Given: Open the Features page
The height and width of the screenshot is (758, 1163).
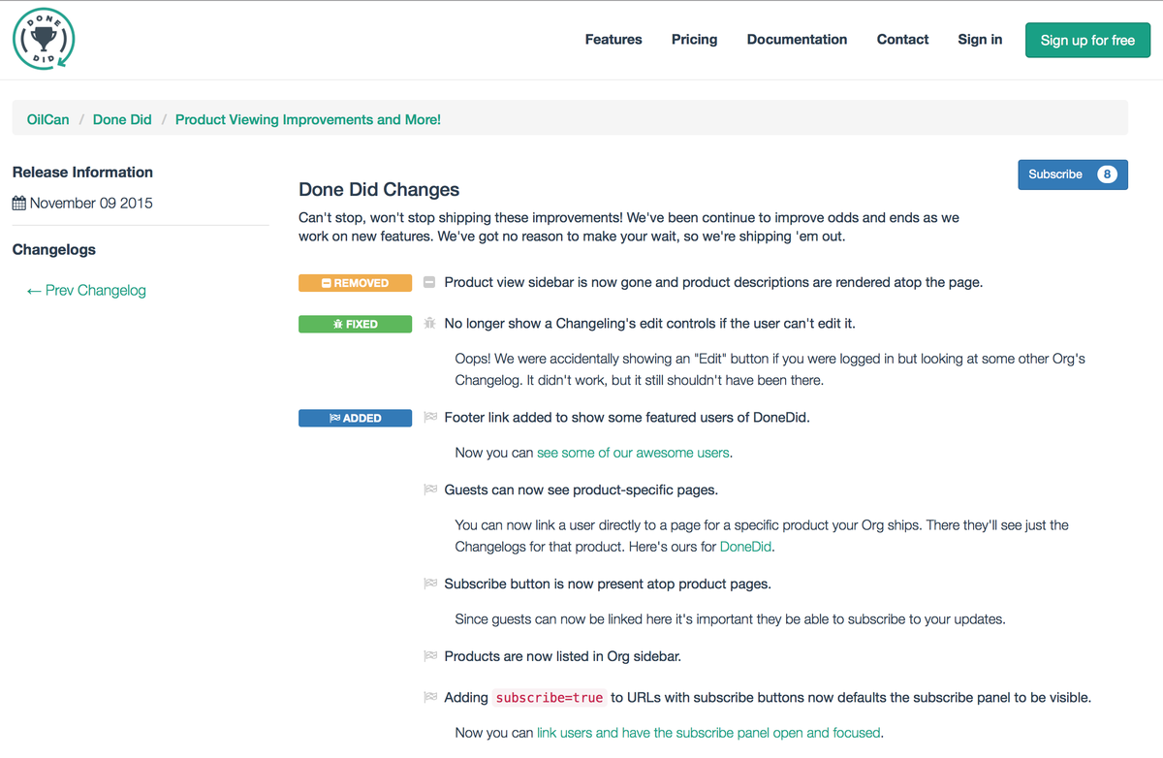Looking at the screenshot, I should point(613,40).
